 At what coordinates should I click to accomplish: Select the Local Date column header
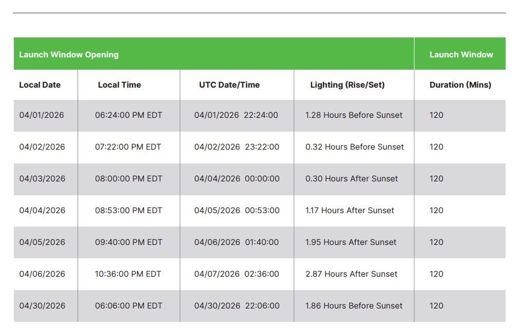click(40, 85)
